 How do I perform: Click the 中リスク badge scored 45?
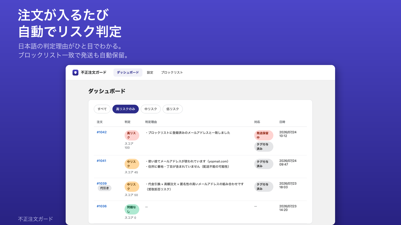point(132,164)
